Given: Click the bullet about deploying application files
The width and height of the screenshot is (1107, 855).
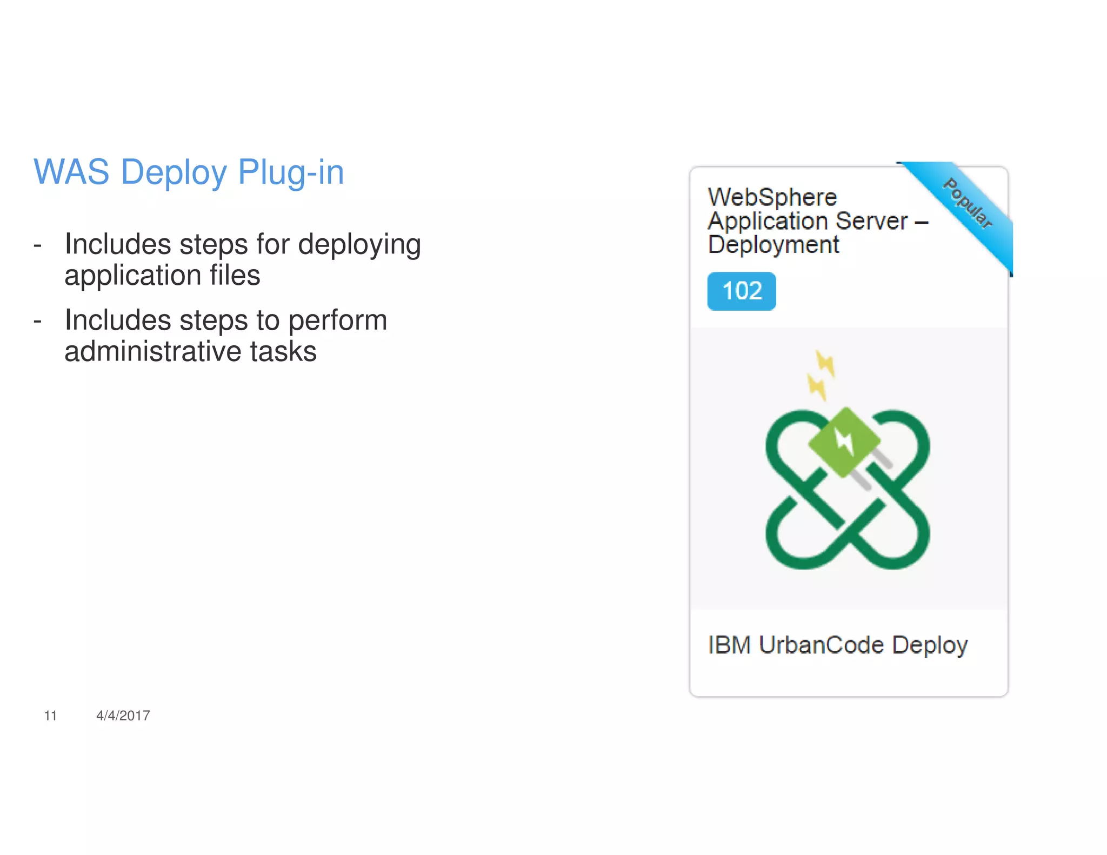Looking at the screenshot, I should point(242,259).
